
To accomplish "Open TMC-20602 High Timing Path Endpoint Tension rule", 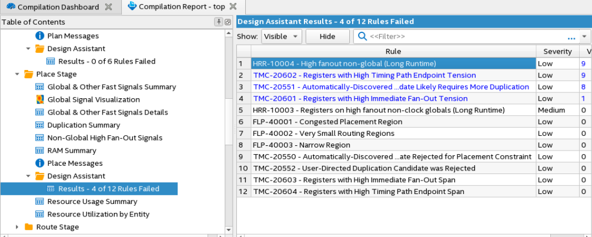I will click(x=364, y=75).
